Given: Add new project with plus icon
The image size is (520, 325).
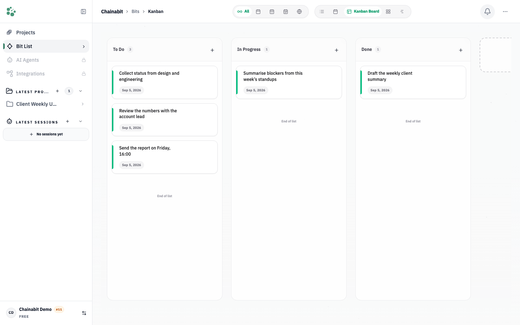Looking at the screenshot, I should click(57, 91).
